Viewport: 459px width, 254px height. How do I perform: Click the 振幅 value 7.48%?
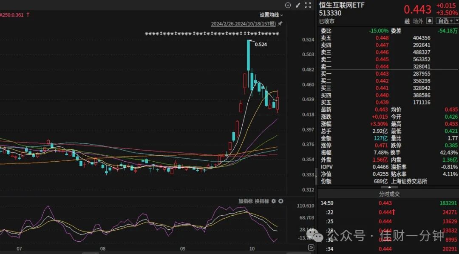pos(380,153)
